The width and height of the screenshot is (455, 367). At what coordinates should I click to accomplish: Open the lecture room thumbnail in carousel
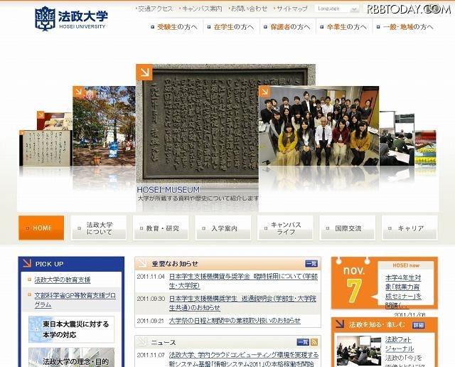pyautogui.click(x=397, y=139)
